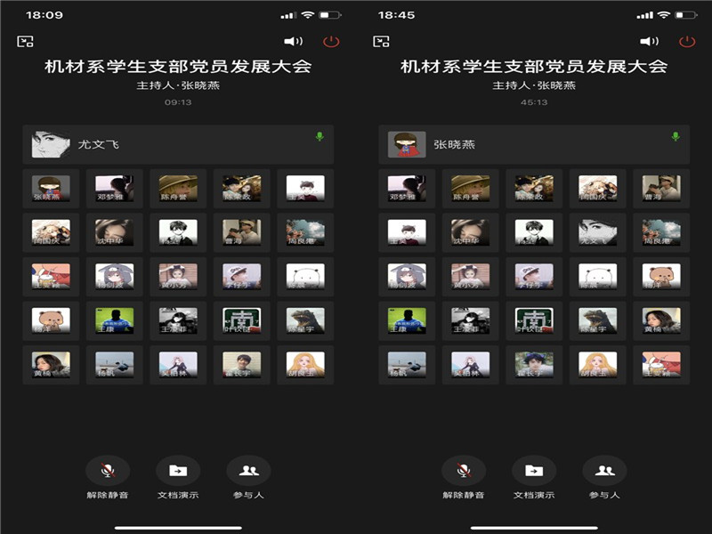Tap the minimize-window icon on the 18:45 screen
Image resolution: width=712 pixels, height=534 pixels.
381,41
